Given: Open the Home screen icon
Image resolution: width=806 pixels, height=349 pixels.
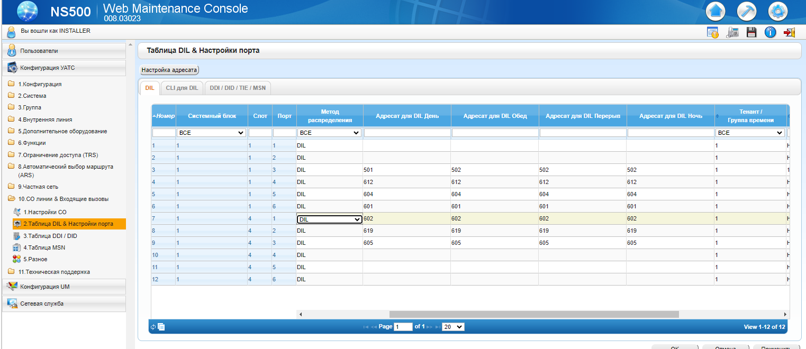Looking at the screenshot, I should [716, 11].
